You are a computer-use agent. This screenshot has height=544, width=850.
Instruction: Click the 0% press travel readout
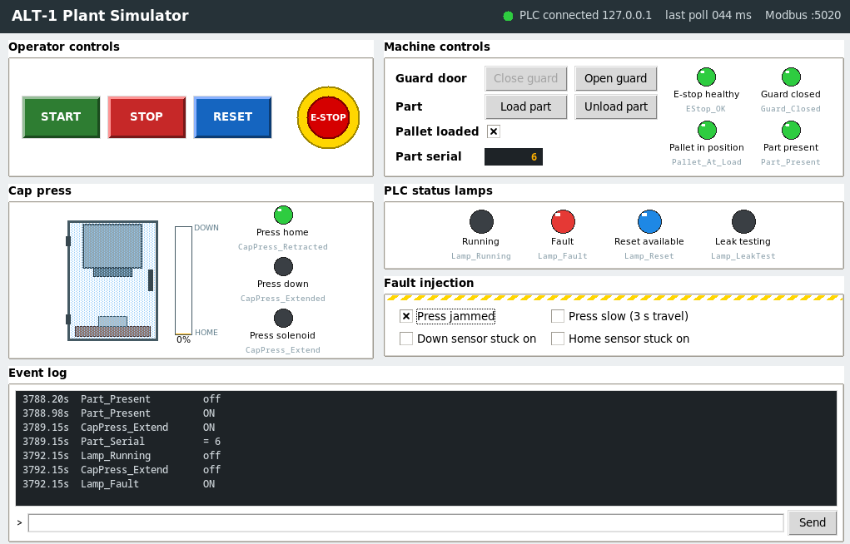[x=184, y=339]
